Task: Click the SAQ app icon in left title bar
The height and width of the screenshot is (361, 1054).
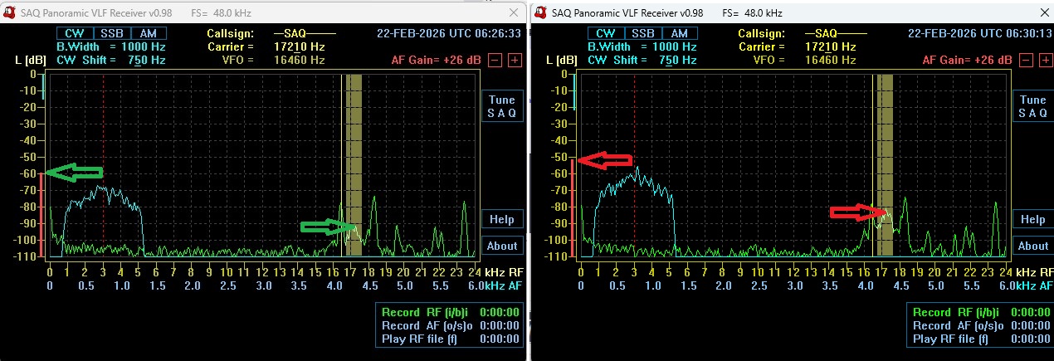Action: click(9, 12)
